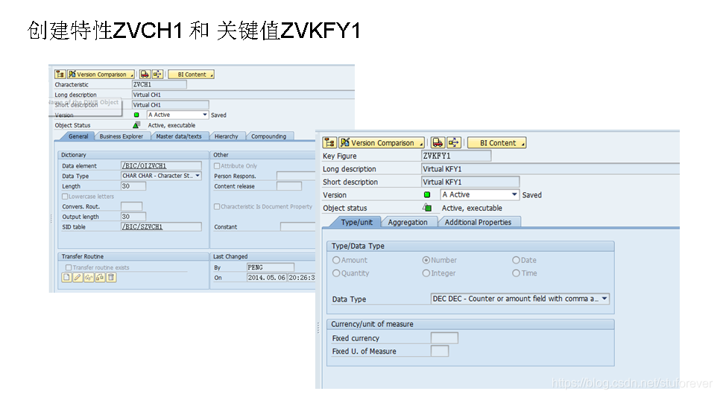
Task: Switch to Type/unit tab
Action: (x=356, y=222)
